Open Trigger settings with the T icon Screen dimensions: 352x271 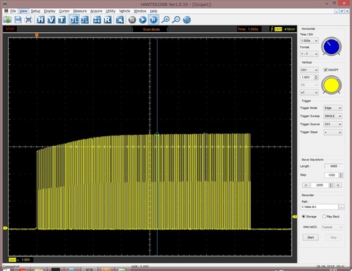pos(62,20)
